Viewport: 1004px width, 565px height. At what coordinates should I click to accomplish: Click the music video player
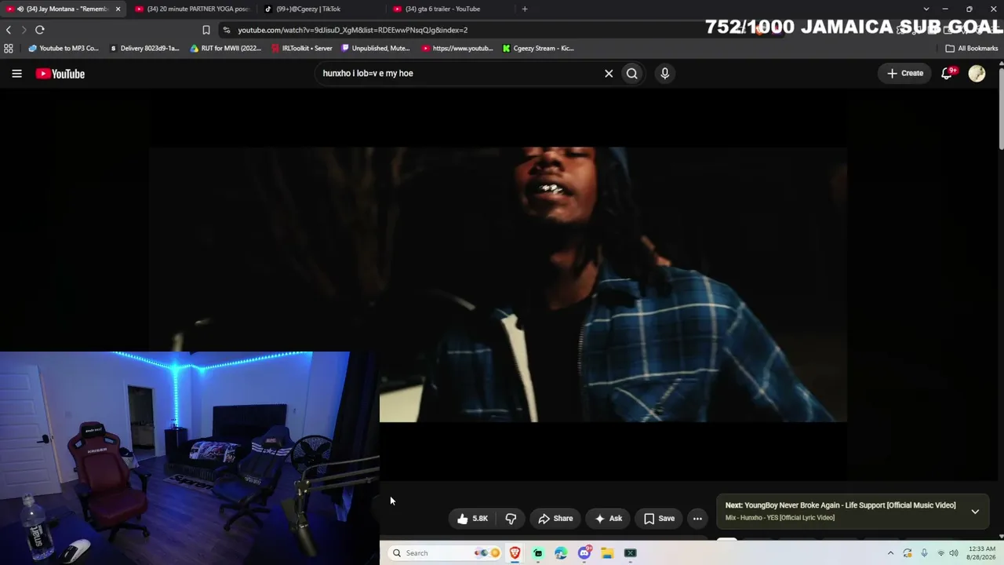(498, 284)
